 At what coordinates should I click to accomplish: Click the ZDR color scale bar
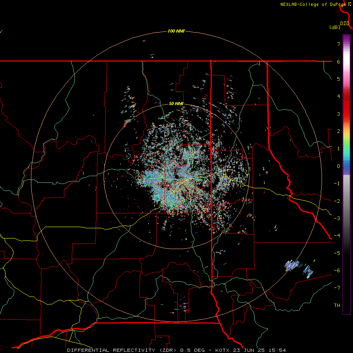(346, 174)
